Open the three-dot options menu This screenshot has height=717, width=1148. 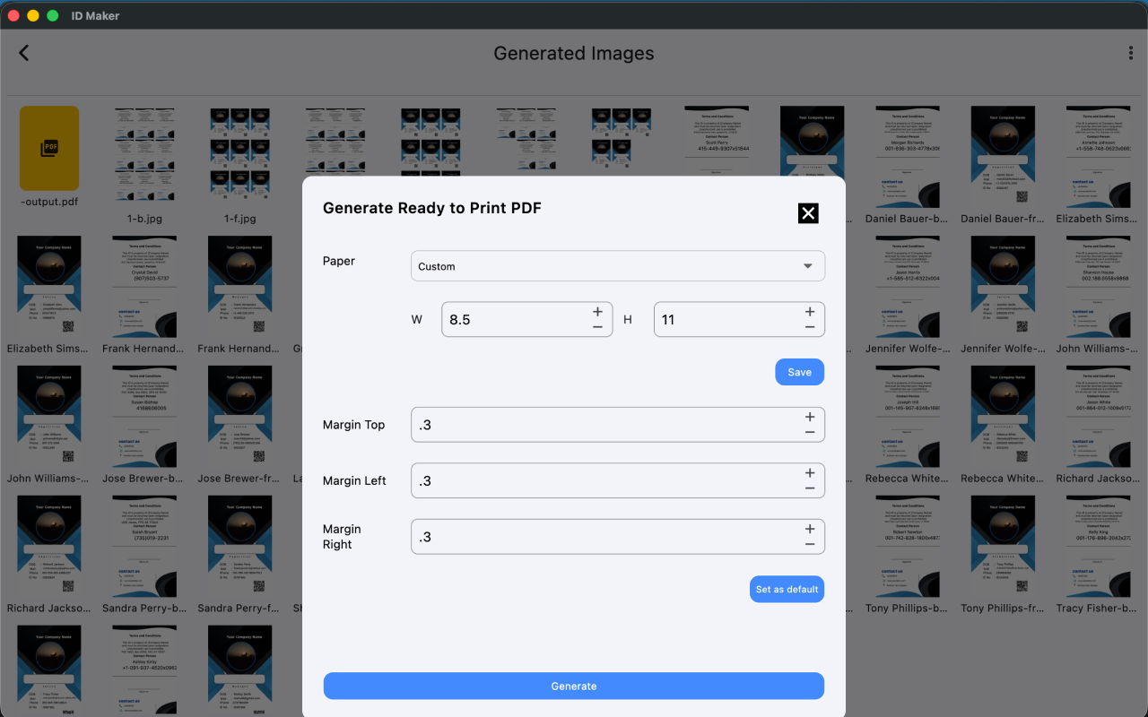coord(1130,53)
